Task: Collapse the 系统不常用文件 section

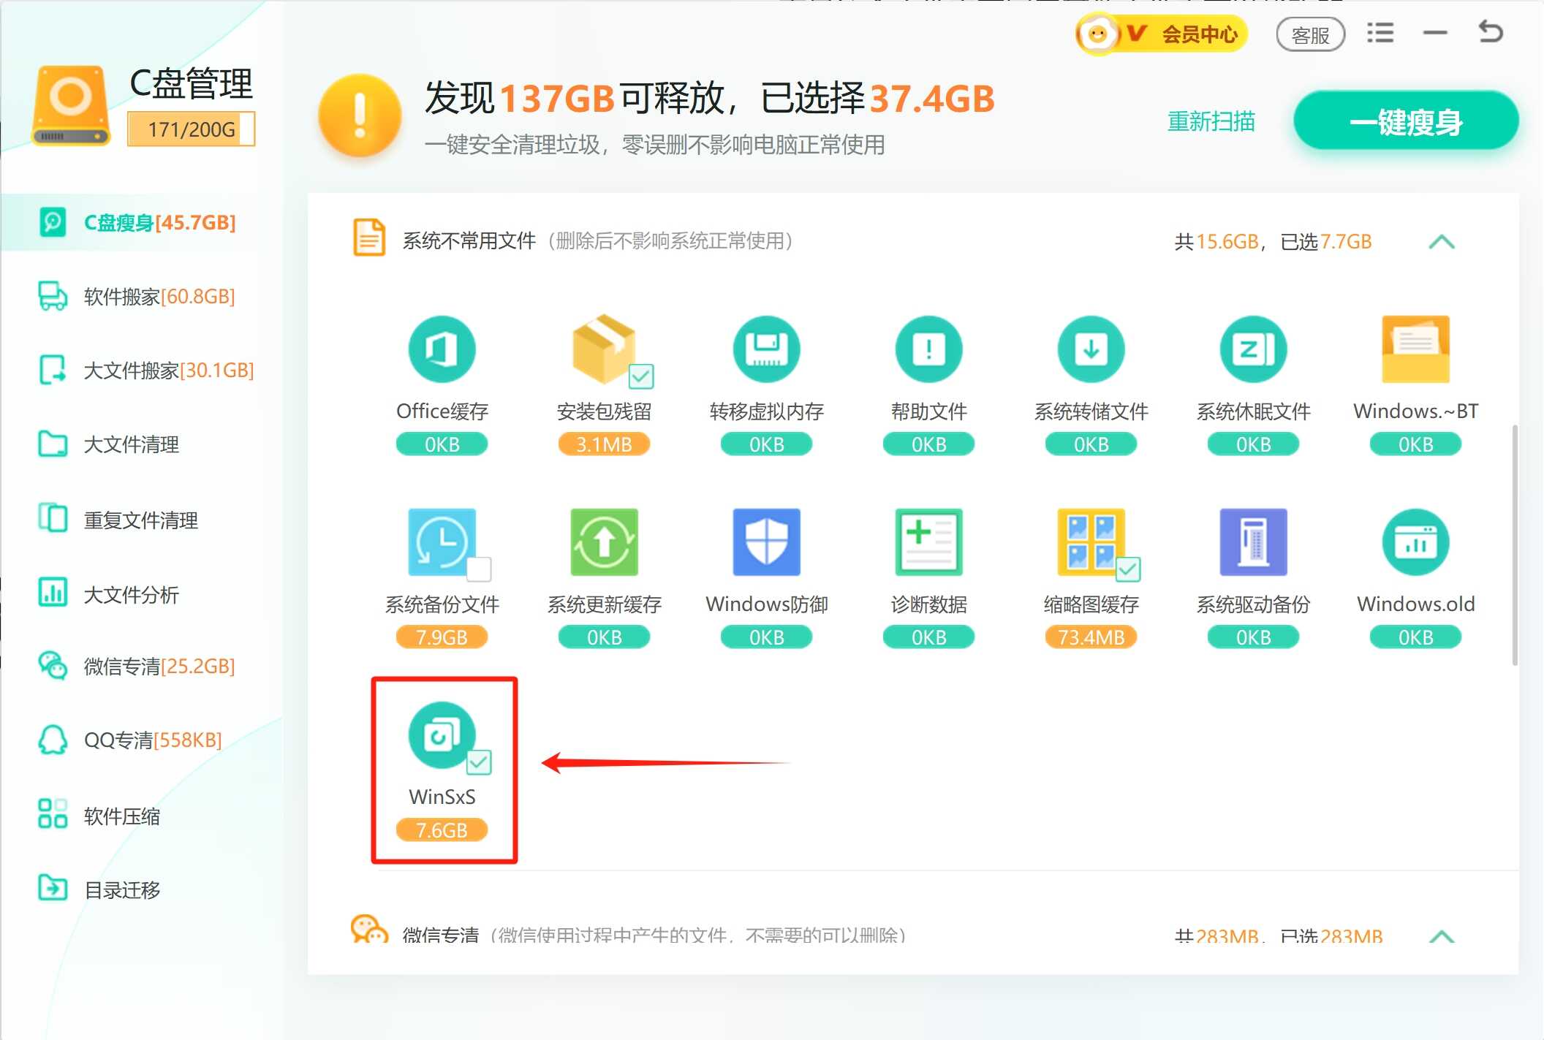Action: [x=1442, y=242]
